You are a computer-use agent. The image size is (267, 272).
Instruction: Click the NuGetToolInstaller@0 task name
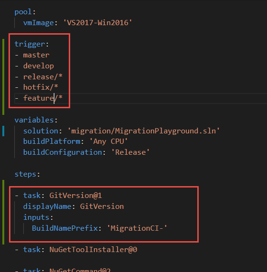(x=93, y=250)
